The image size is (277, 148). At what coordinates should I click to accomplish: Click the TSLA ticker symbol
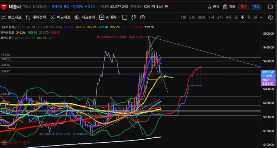click(x=27, y=7)
